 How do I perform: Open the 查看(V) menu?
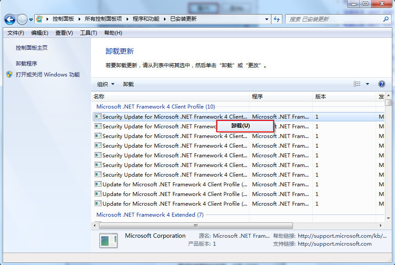click(x=64, y=33)
